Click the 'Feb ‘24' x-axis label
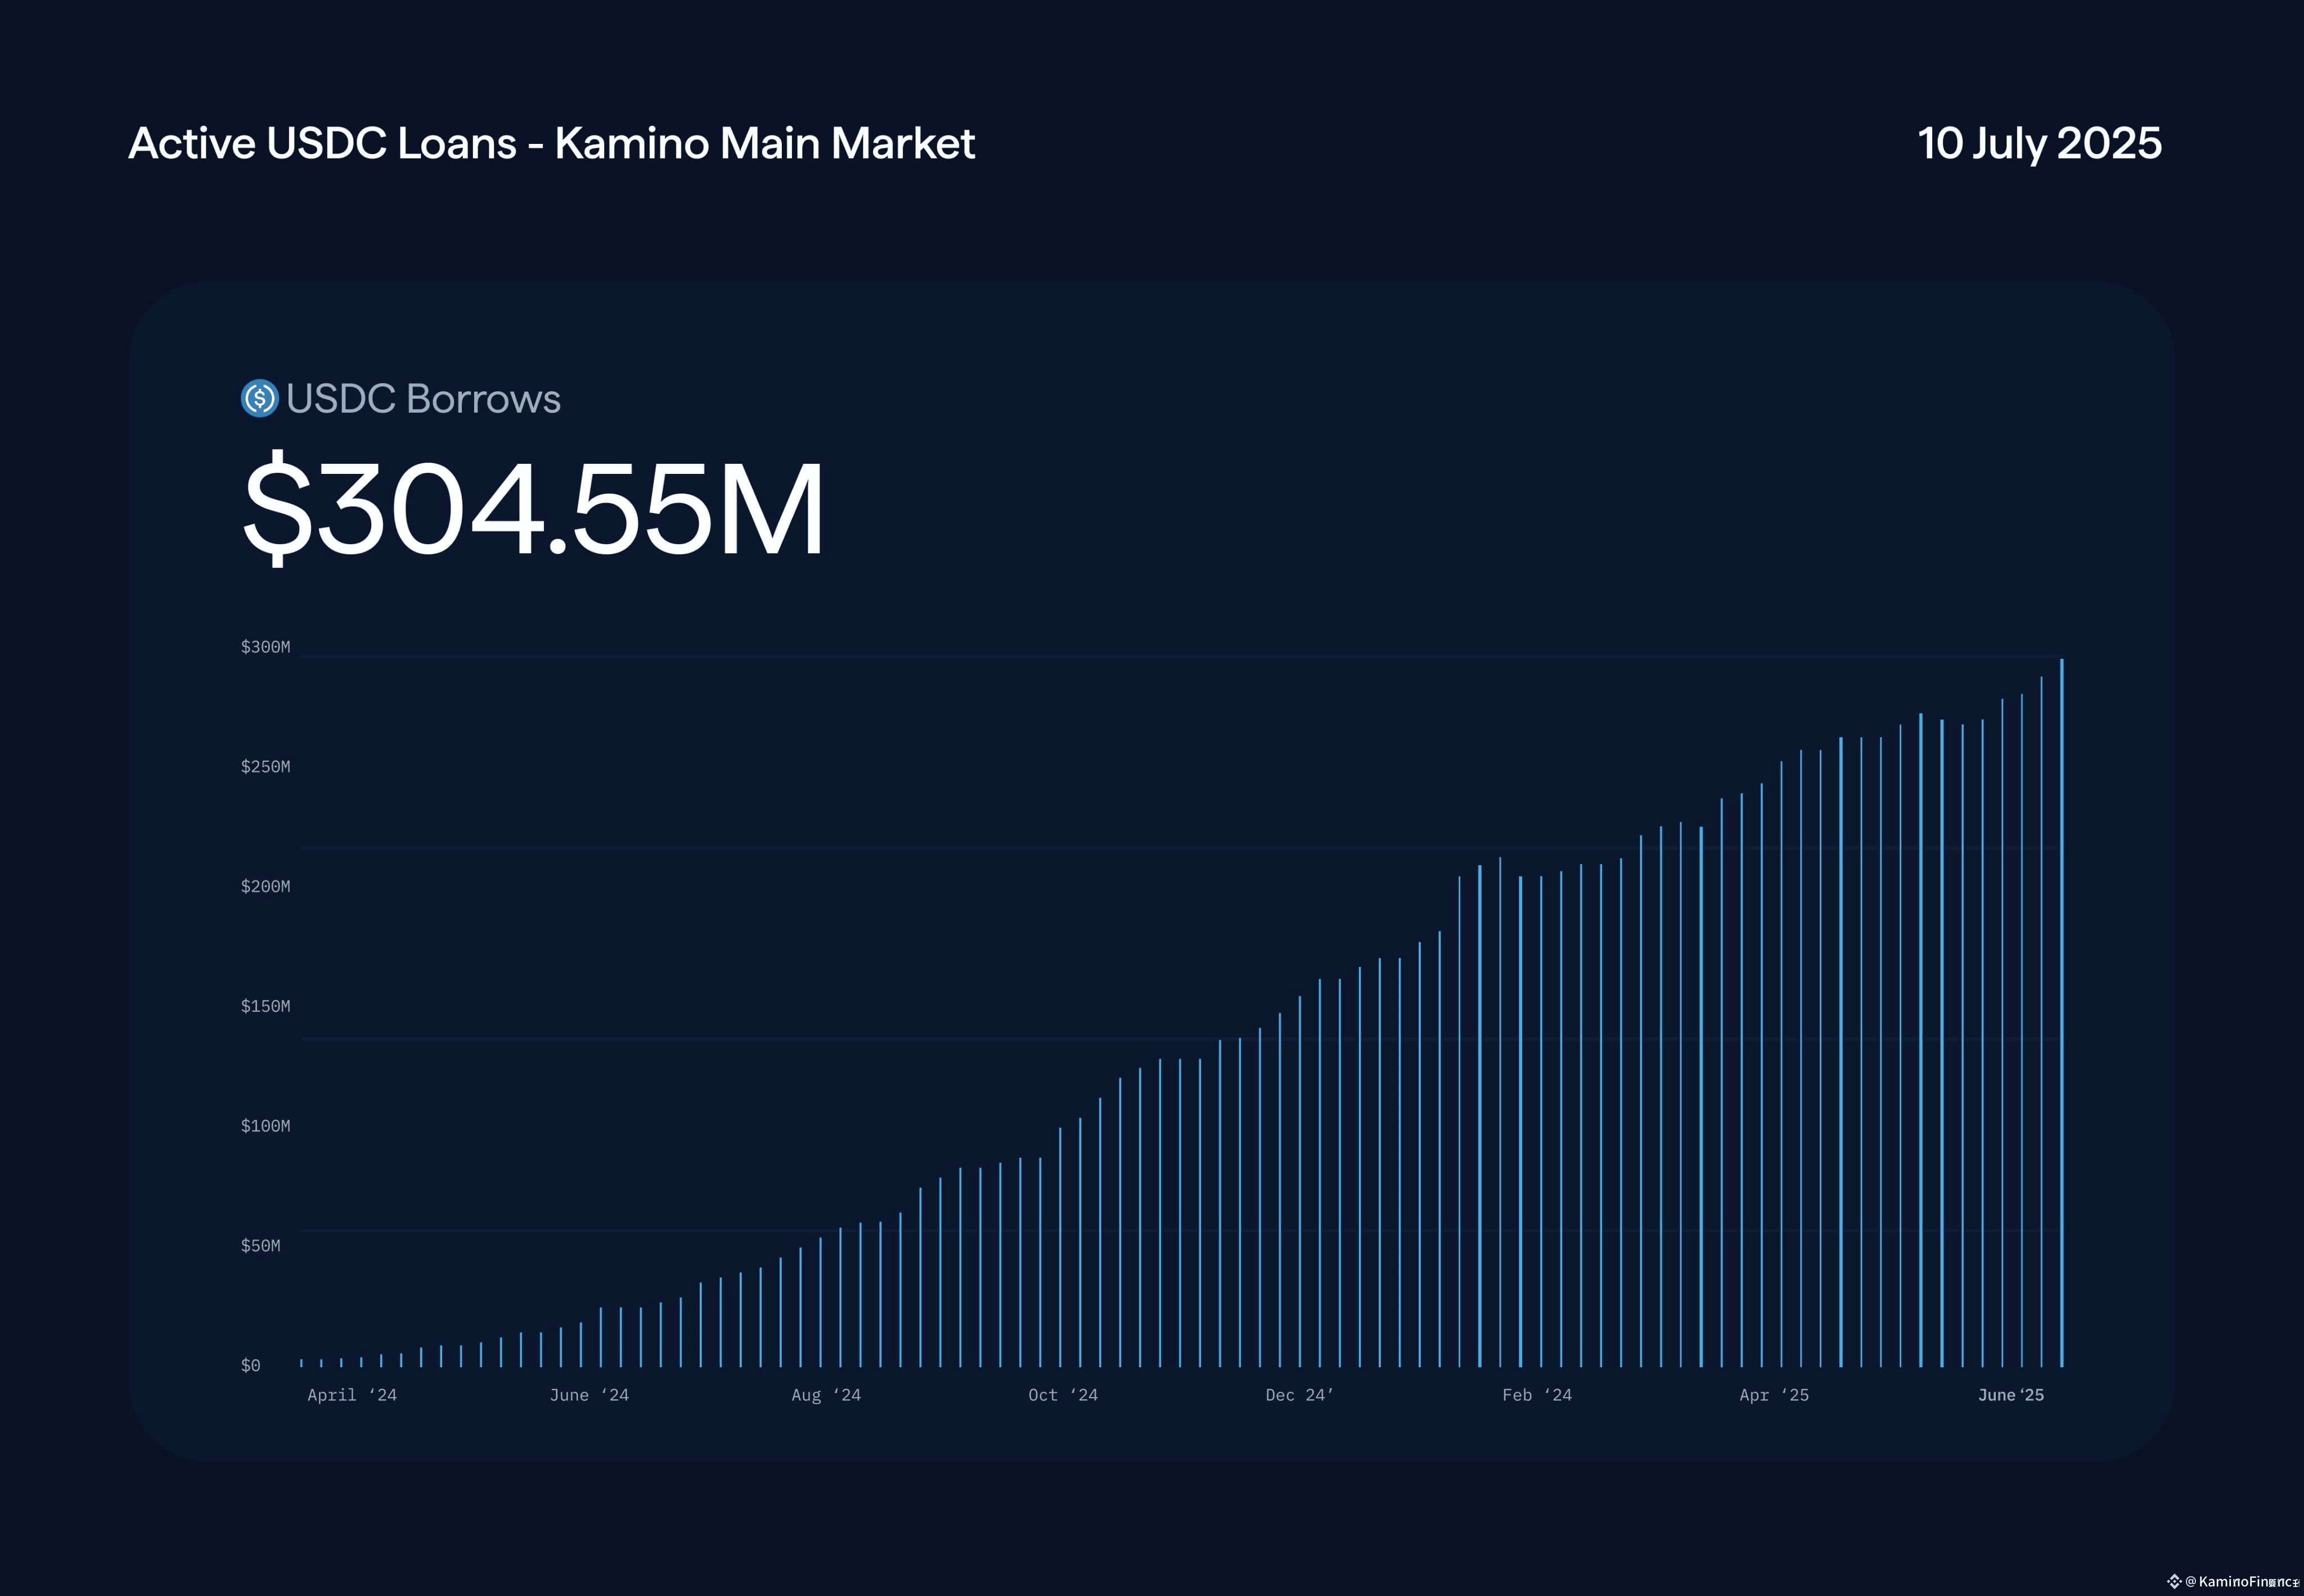The image size is (2304, 1596). tap(1538, 1395)
